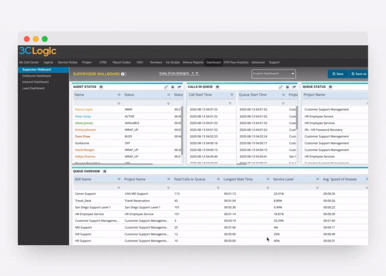Viewport: 386px width, 276px height.
Task: Go to Outbound Dashboard in sidebar
Action: (37, 76)
